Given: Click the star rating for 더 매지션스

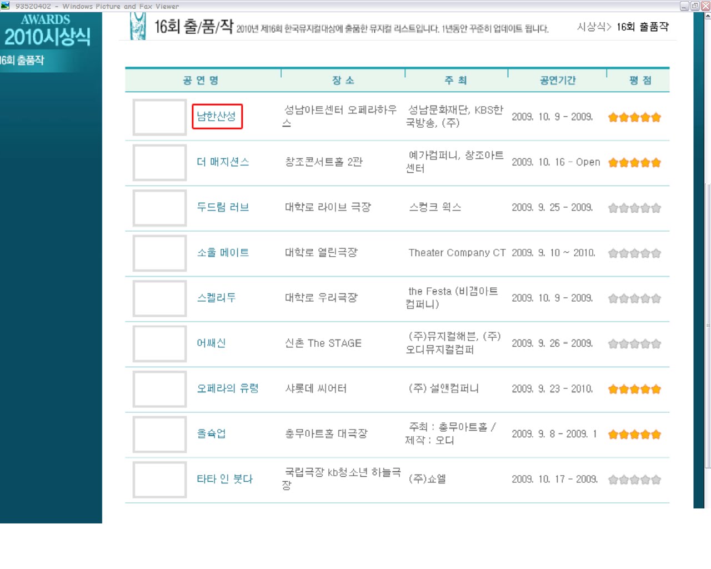Looking at the screenshot, I should pyautogui.click(x=635, y=163).
